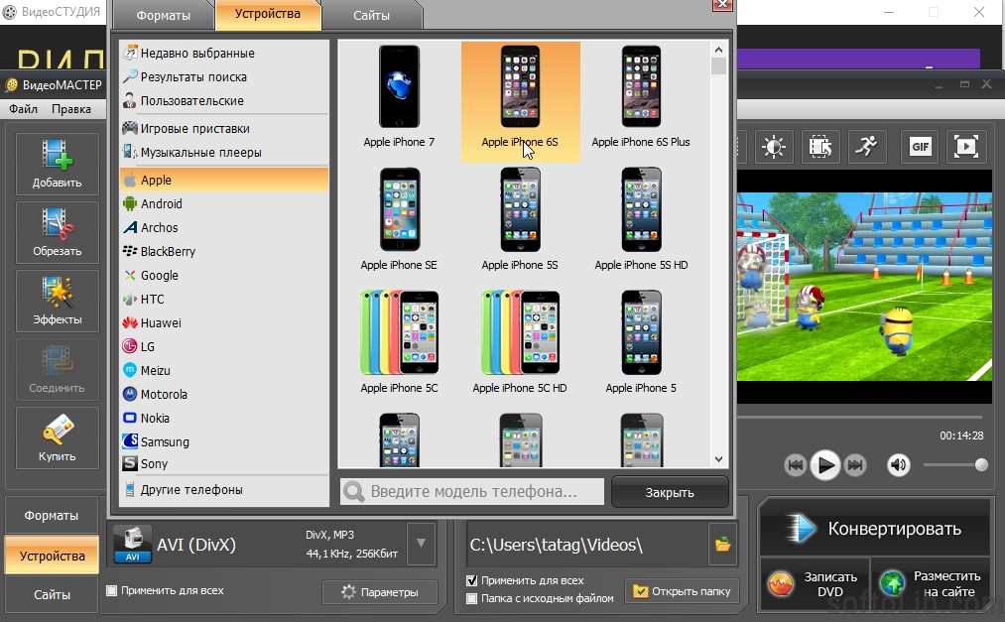Select Apple in device list
The width and height of the screenshot is (1005, 622).
[223, 180]
